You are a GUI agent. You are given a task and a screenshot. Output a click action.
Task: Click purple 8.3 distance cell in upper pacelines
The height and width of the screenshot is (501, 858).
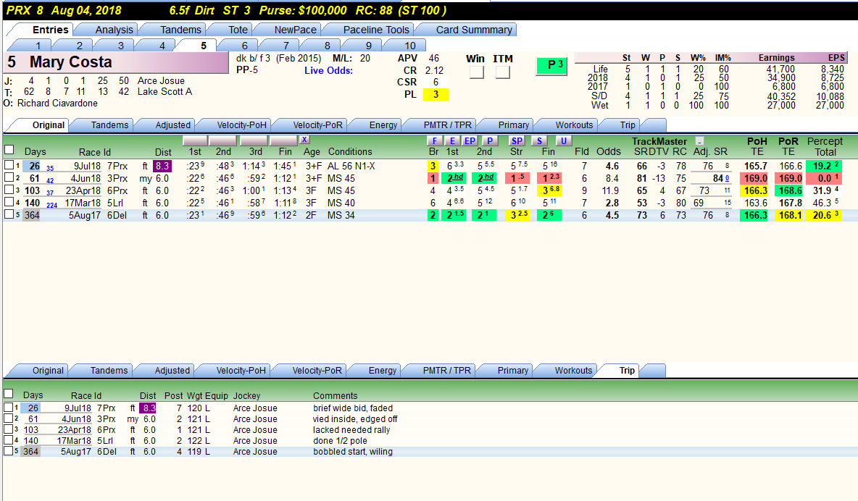(162, 166)
